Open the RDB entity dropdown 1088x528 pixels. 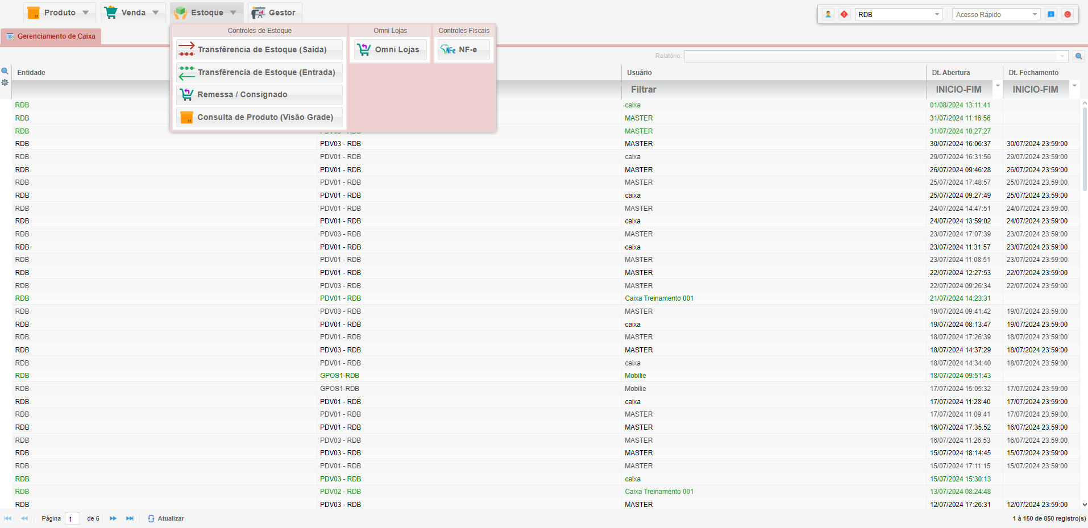[x=937, y=14]
